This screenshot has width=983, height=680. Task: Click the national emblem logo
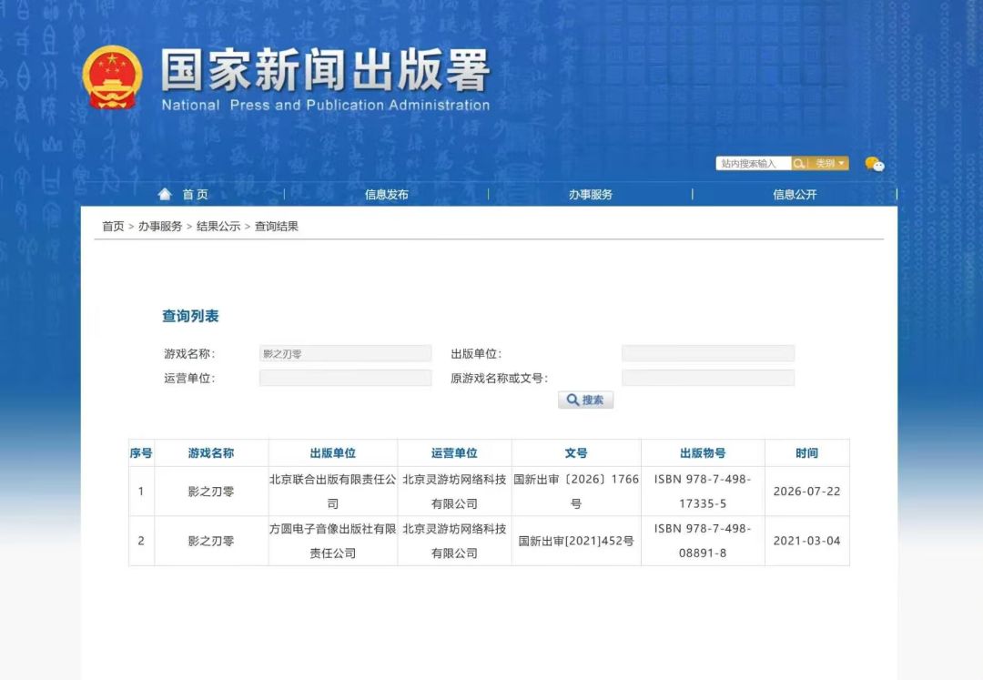point(112,77)
